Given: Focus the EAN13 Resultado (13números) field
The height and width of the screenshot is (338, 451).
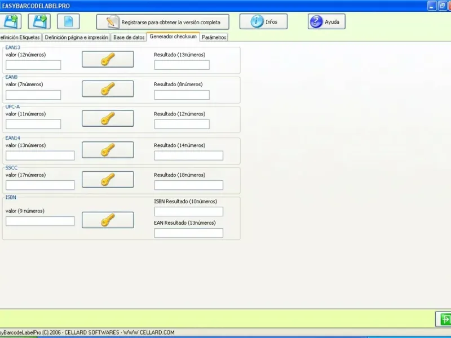Looking at the screenshot, I should point(182,65).
